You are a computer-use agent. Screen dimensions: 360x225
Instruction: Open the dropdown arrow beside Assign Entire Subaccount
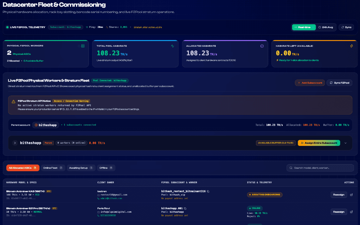click(x=346, y=143)
